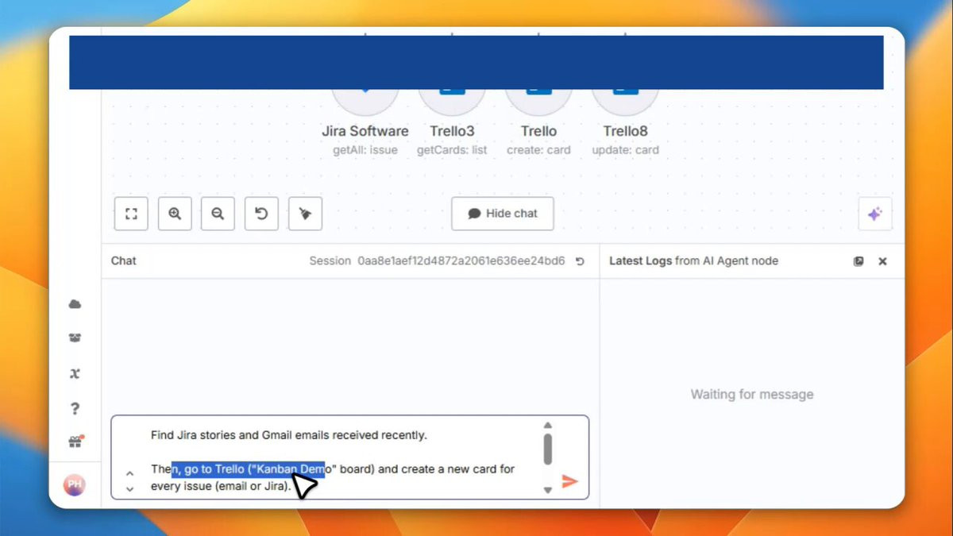Screen dimensions: 953x536
Task: Open the PH user avatar menu
Action: pyautogui.click(x=75, y=484)
